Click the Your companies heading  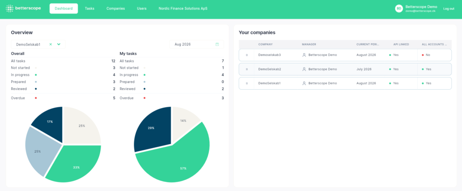tap(257, 32)
